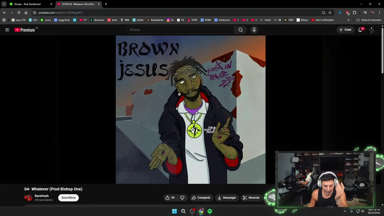Open Spotify from taskbar
This screenshot has height=216, width=384.
pyautogui.click(x=210, y=211)
